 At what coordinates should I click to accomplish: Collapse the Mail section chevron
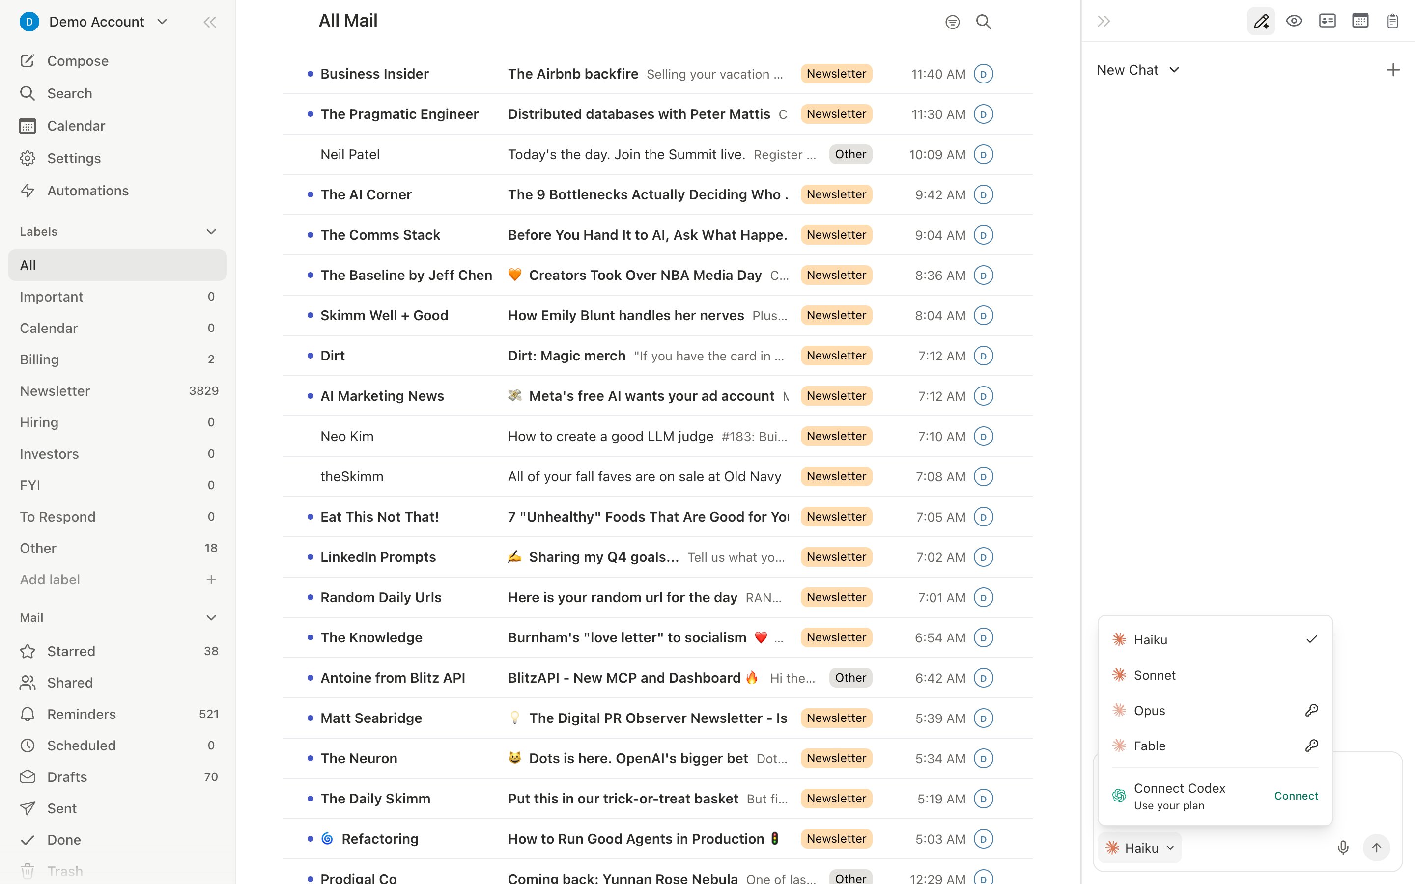point(211,617)
